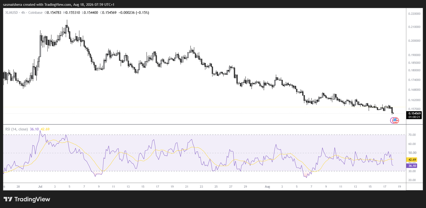Click the yellow 42.69 value in RSI legend
Image resolution: width=426 pixels, height=208 pixels.
[45, 129]
